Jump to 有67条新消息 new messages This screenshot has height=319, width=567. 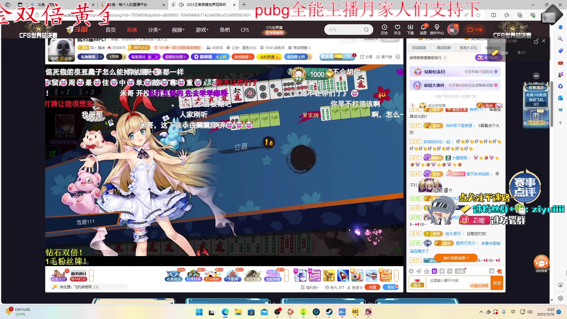point(456,258)
